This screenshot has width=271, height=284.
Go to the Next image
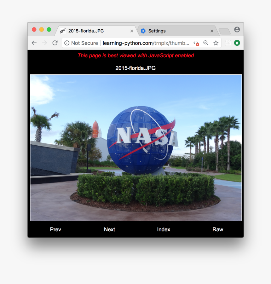click(110, 229)
